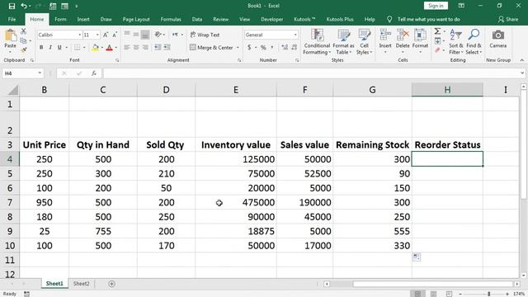Screen dimensions: 528x297
Task: Click the AutoSum sigma icon
Action: pos(437,31)
